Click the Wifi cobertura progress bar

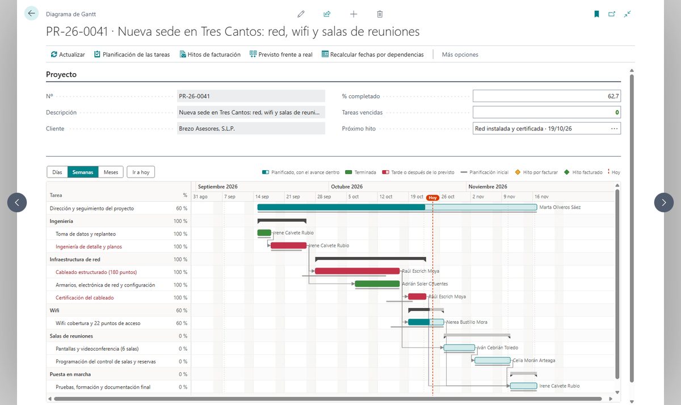426,322
